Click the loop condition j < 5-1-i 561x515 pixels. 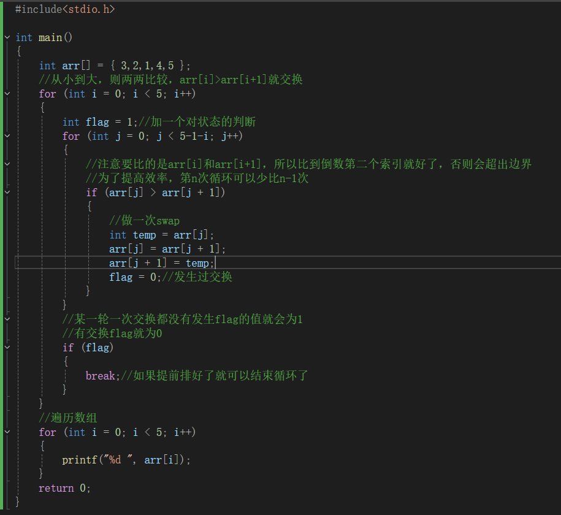(183, 136)
